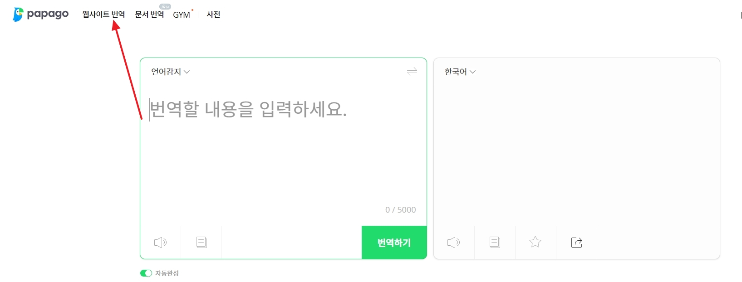
Task: Play pronunciation with the speaker icon on results panel
Action: click(x=453, y=242)
